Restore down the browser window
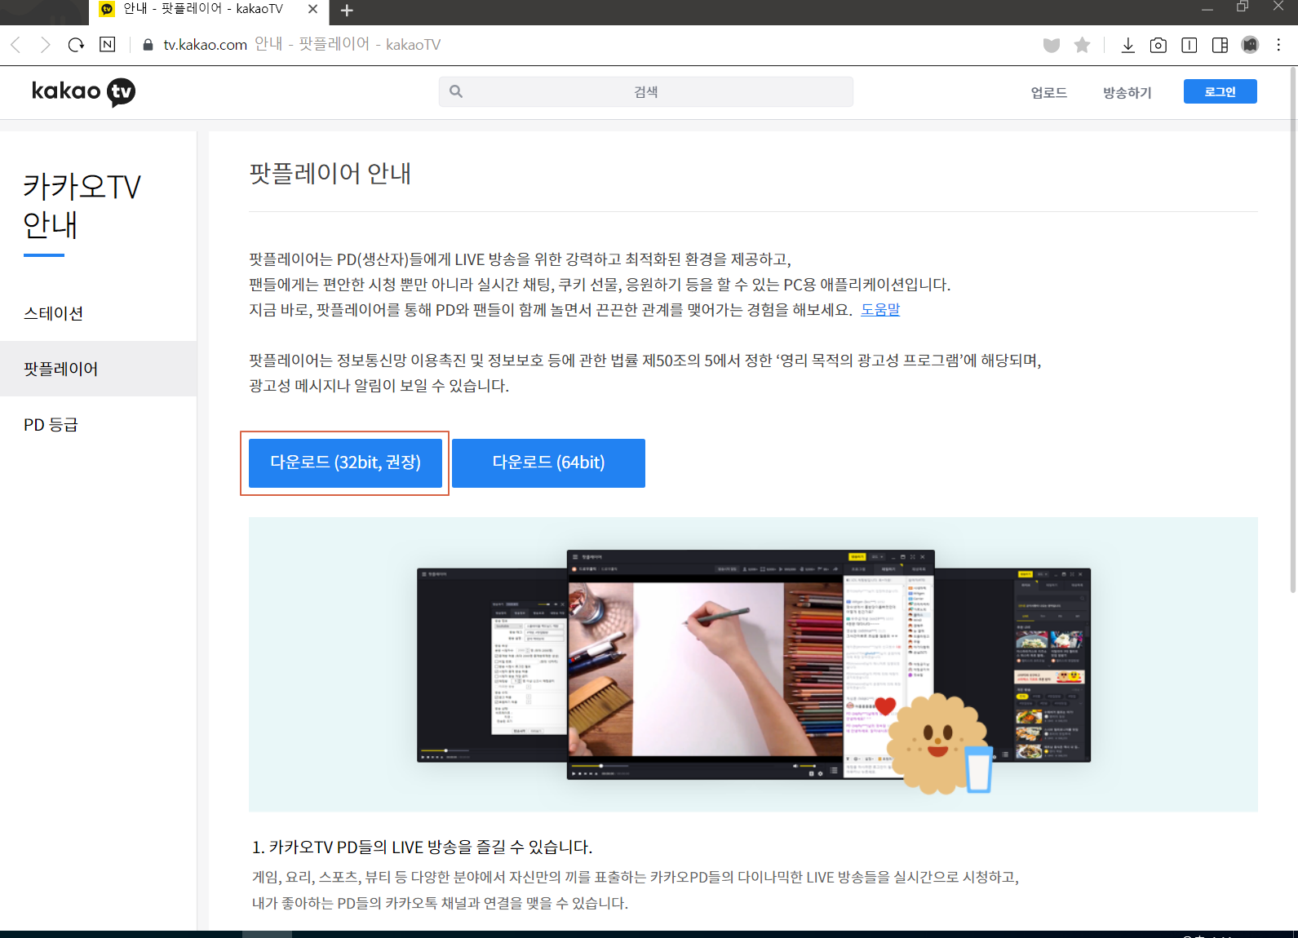 (1243, 7)
